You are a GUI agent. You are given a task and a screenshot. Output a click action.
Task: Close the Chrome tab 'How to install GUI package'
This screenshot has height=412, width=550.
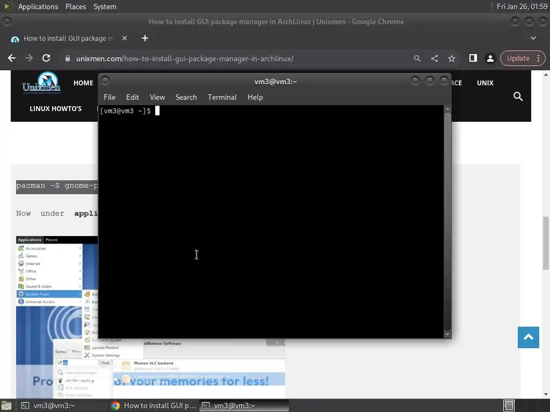click(x=125, y=38)
